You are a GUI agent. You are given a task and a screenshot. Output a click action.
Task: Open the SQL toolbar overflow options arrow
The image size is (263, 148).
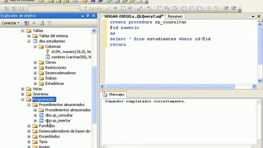pos(240,10)
